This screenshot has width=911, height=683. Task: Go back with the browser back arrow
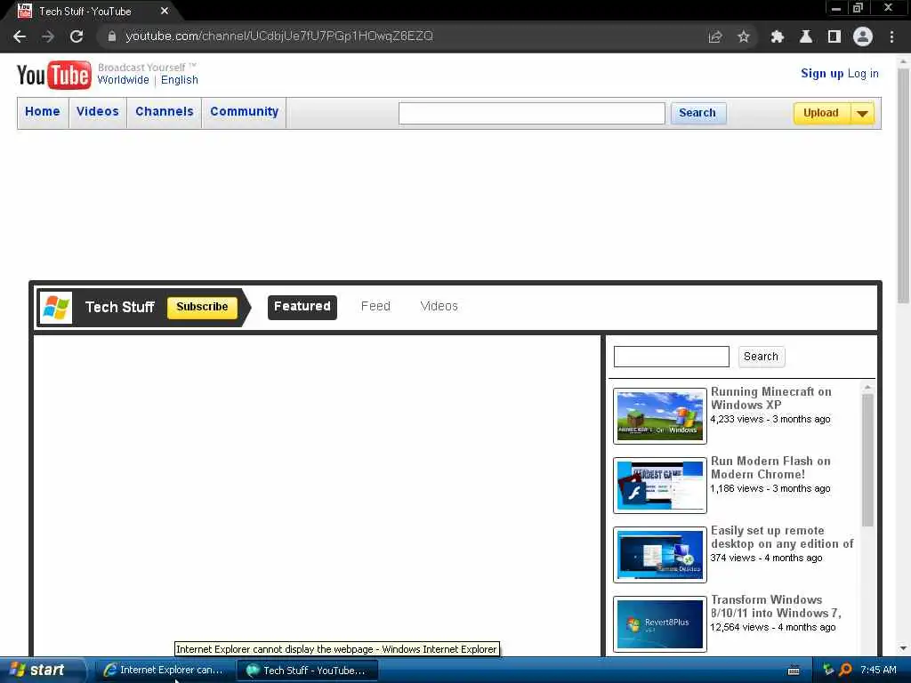click(20, 36)
